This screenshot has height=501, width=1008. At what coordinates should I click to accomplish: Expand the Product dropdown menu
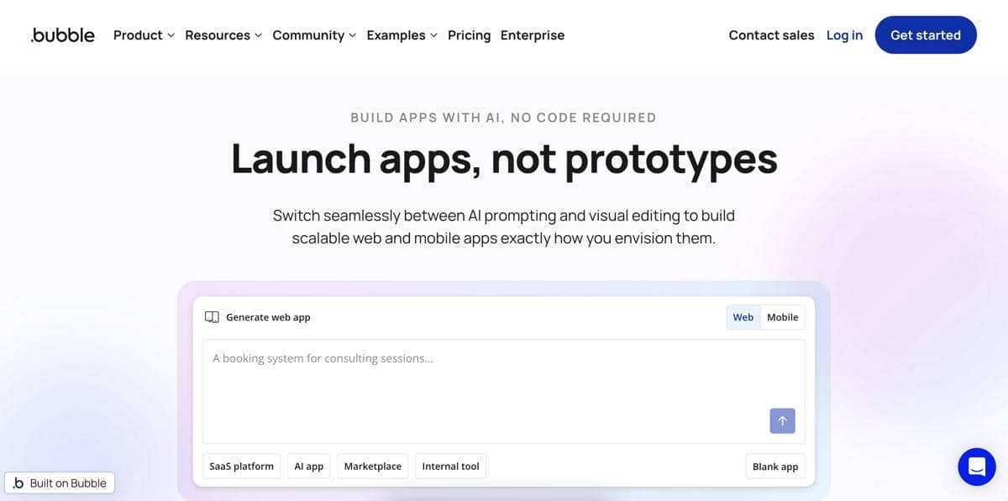(144, 35)
